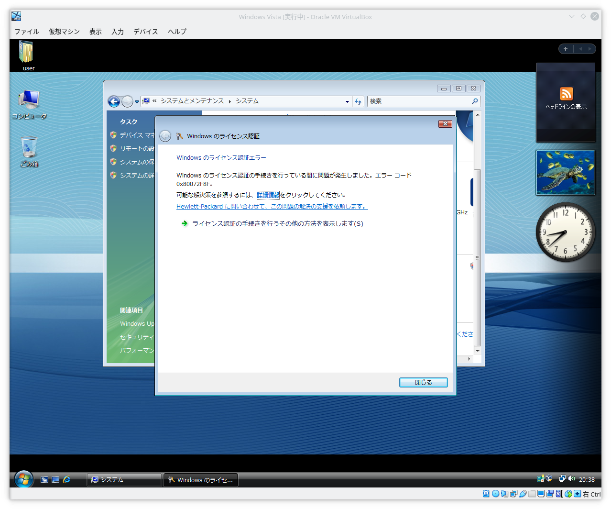Expand the address bar history dropdown
611x509 pixels.
[x=348, y=101]
